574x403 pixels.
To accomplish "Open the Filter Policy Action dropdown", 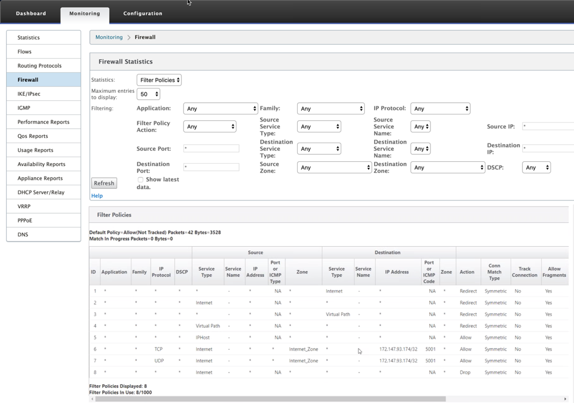I will [210, 126].
